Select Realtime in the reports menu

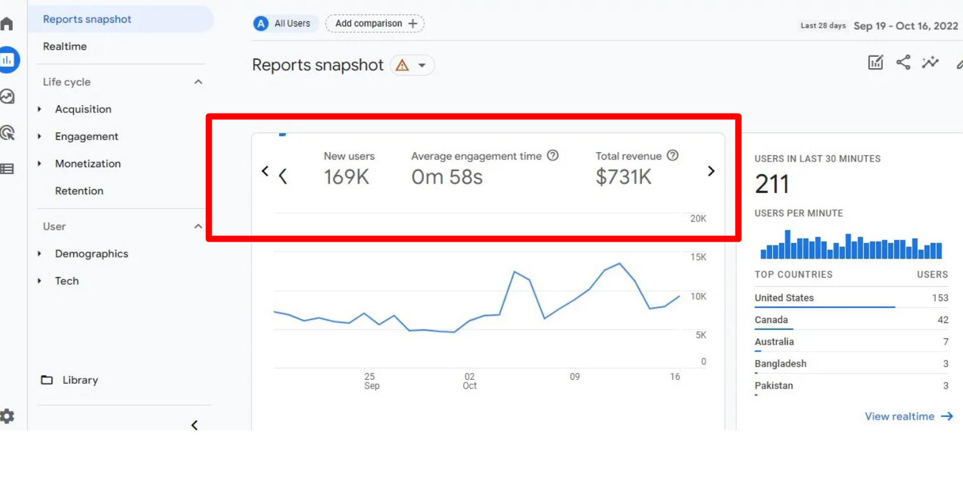click(x=64, y=47)
